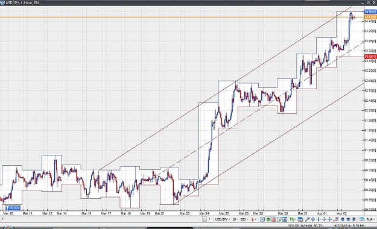Viewport: 377px width, 229px height.
Task: Click the first blue-framed window icon after the candle dropdown
Action: 262,219
